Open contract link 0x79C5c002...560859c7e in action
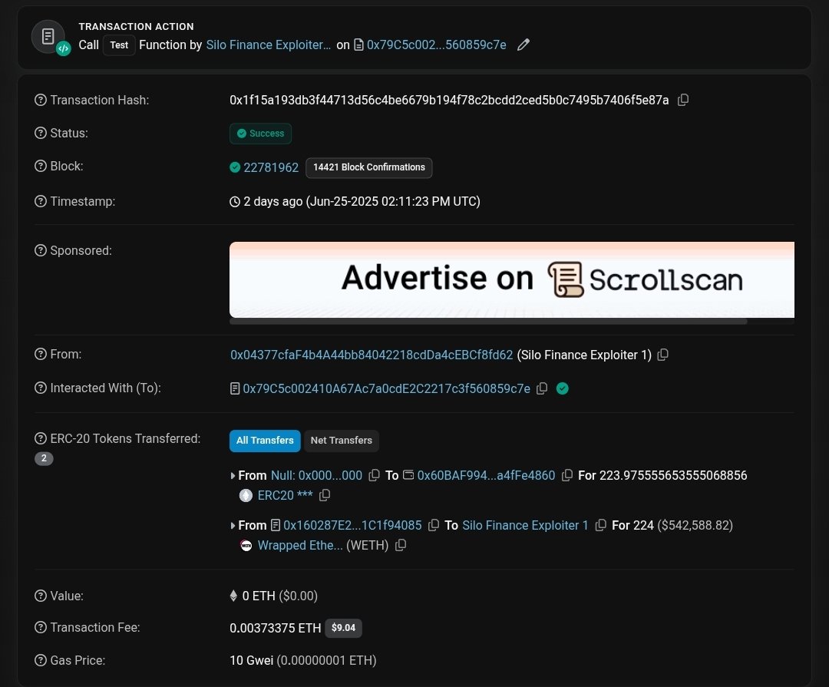829x687 pixels. tap(437, 45)
